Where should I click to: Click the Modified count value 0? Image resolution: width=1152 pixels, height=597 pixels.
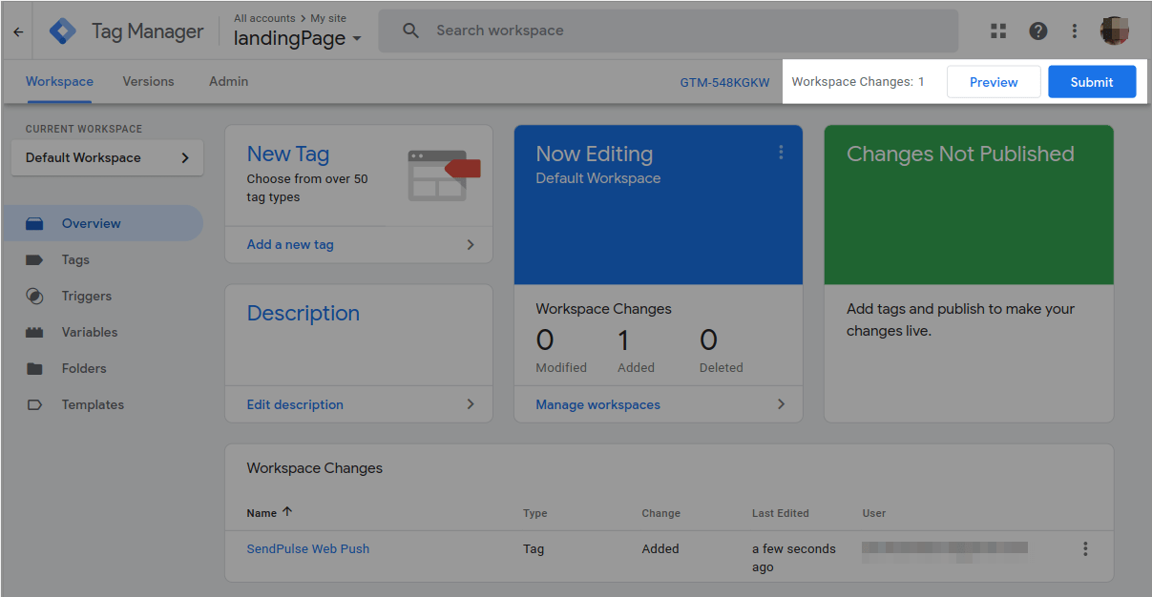[545, 340]
